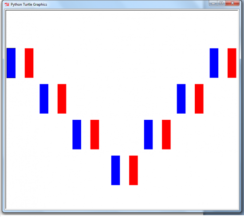Click the blue rectangle in second row left pair
This screenshot has height=217, width=244.
[x=44, y=99]
